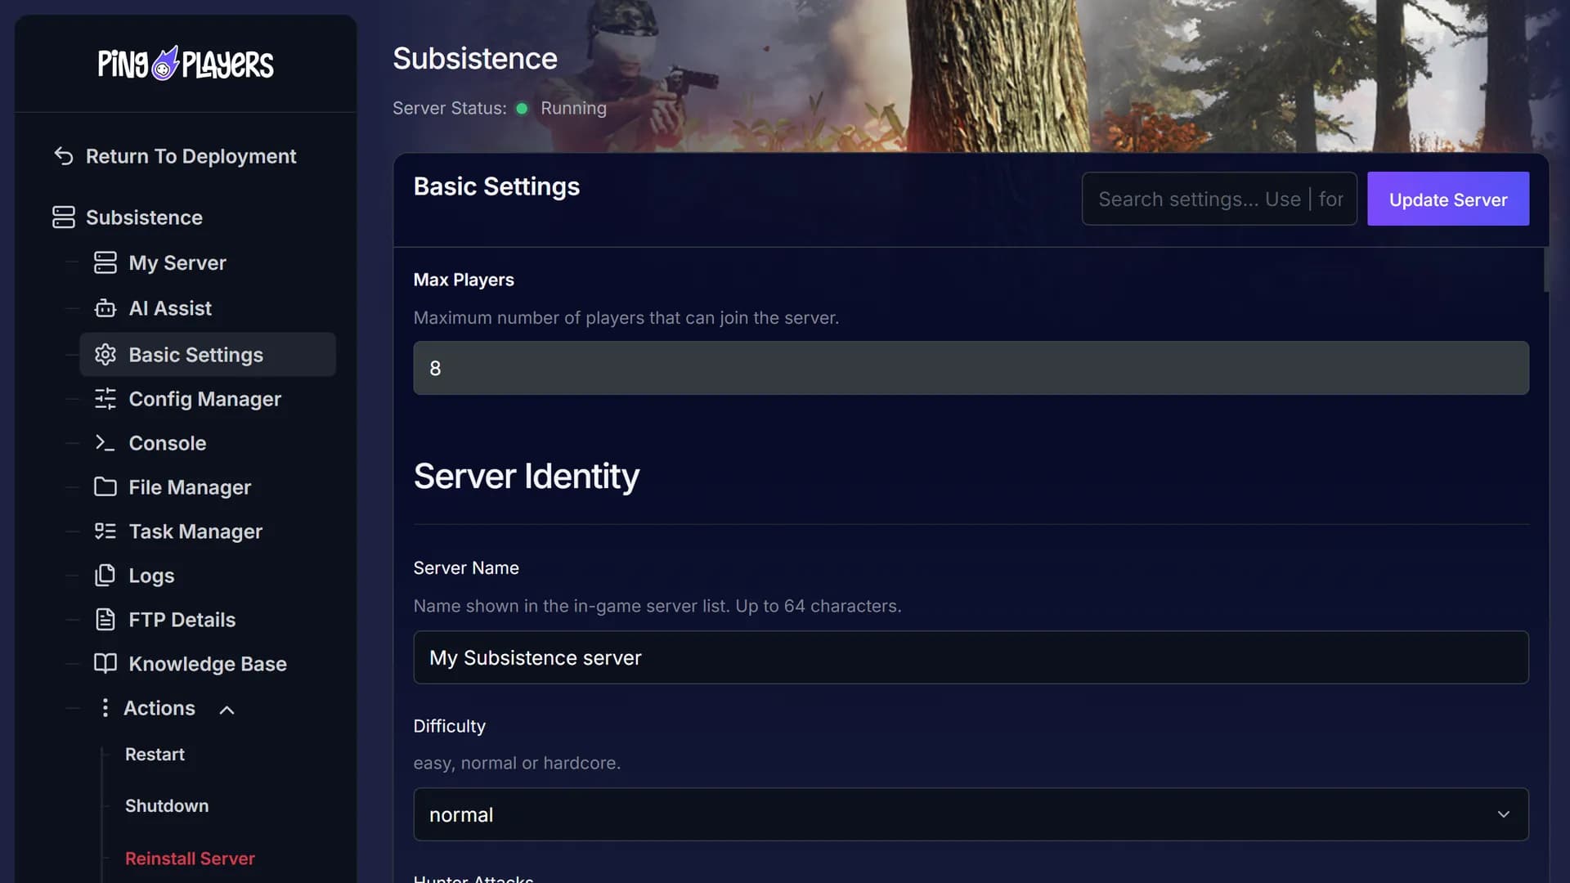Select Task Manager in the sidebar
This screenshot has height=883, width=1570.
point(195,531)
